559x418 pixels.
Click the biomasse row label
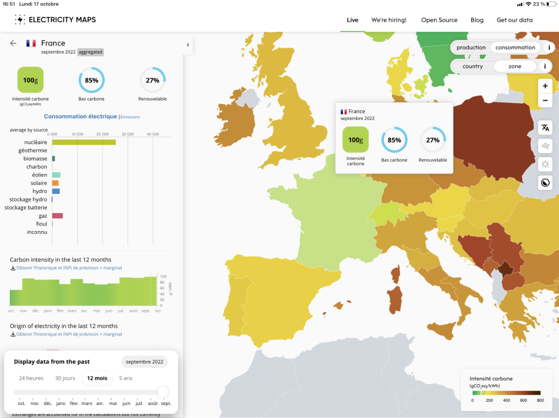pyautogui.click(x=35, y=159)
